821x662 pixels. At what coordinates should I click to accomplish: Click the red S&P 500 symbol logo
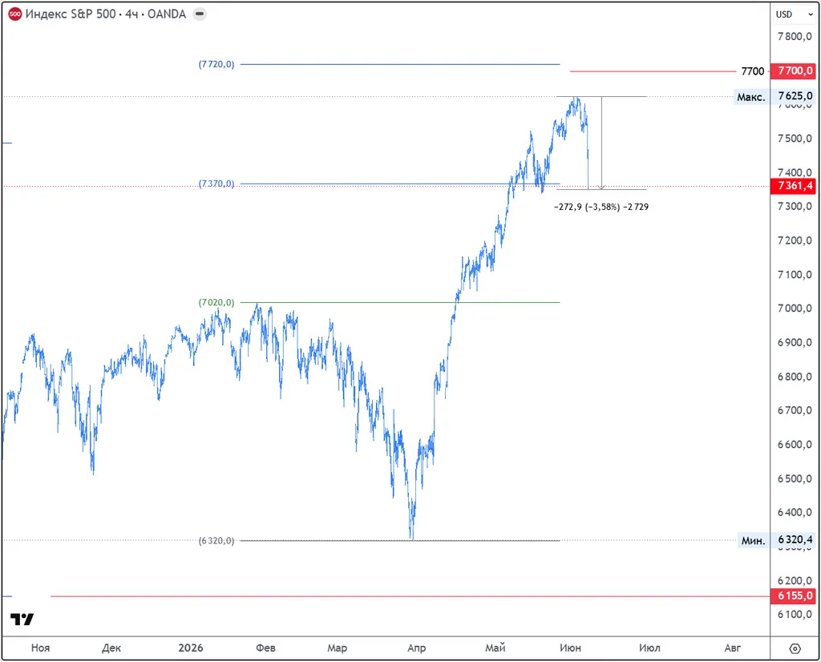(14, 14)
